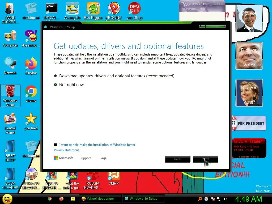This screenshot has height=204, width=272.
Task: Open the Computer desktop icon
Action: pyautogui.click(x=10, y=39)
